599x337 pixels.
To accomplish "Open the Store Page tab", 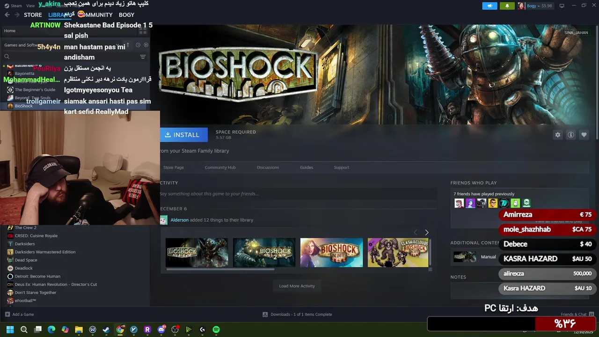I will 173,168.
